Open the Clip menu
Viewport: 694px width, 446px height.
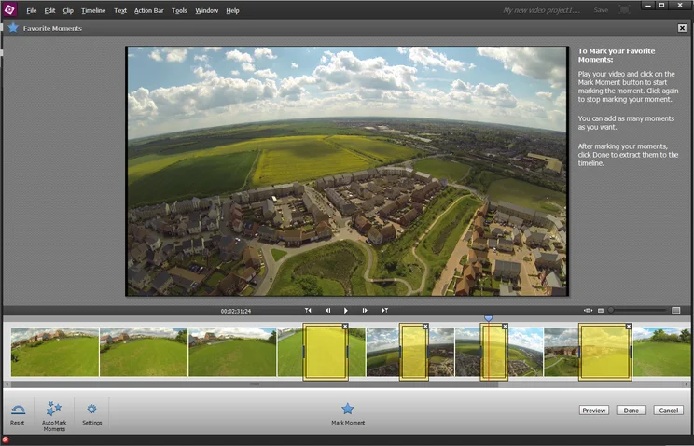point(68,10)
